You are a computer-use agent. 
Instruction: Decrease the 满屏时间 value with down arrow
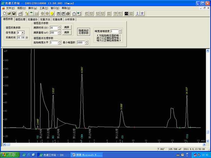click(x=59, y=29)
